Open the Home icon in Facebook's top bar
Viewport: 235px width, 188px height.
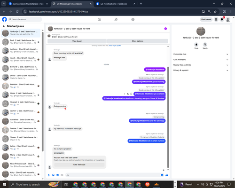(99, 19)
